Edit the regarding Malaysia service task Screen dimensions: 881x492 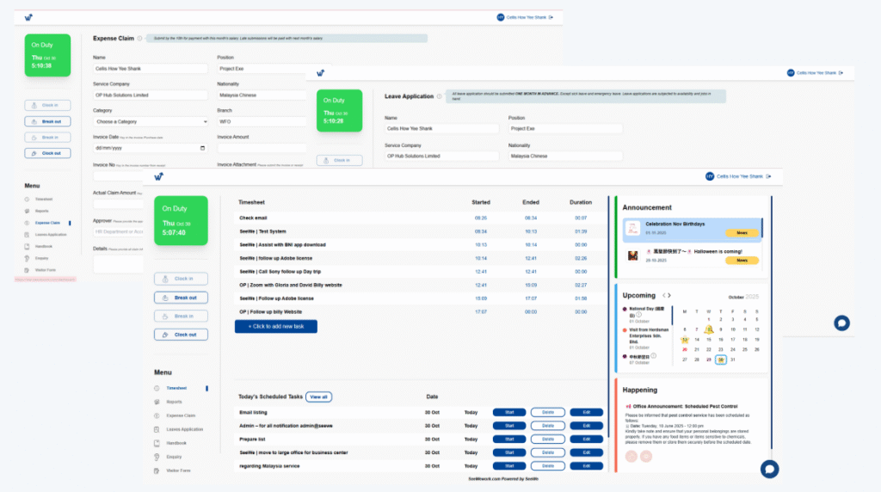587,465
